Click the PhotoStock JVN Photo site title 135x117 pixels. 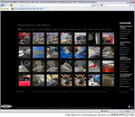(34, 25)
